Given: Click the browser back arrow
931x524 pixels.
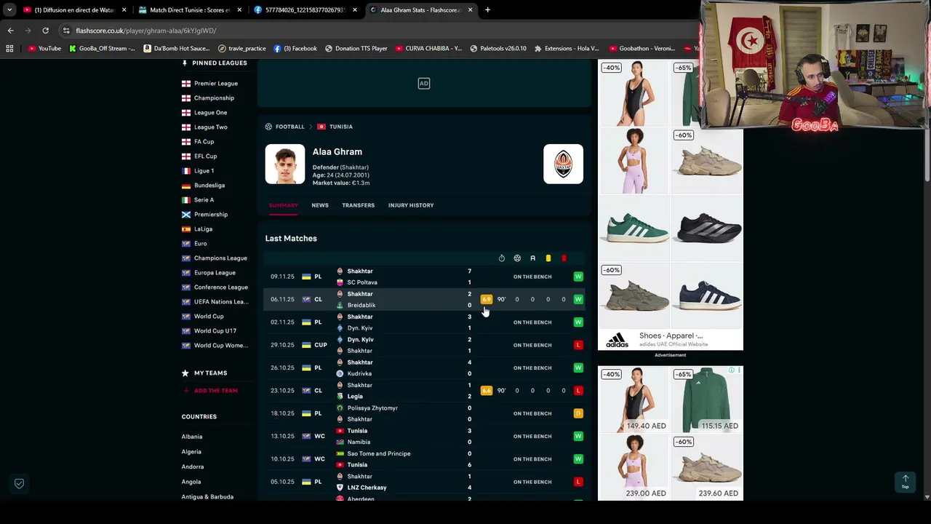Looking at the screenshot, I should pos(10,31).
